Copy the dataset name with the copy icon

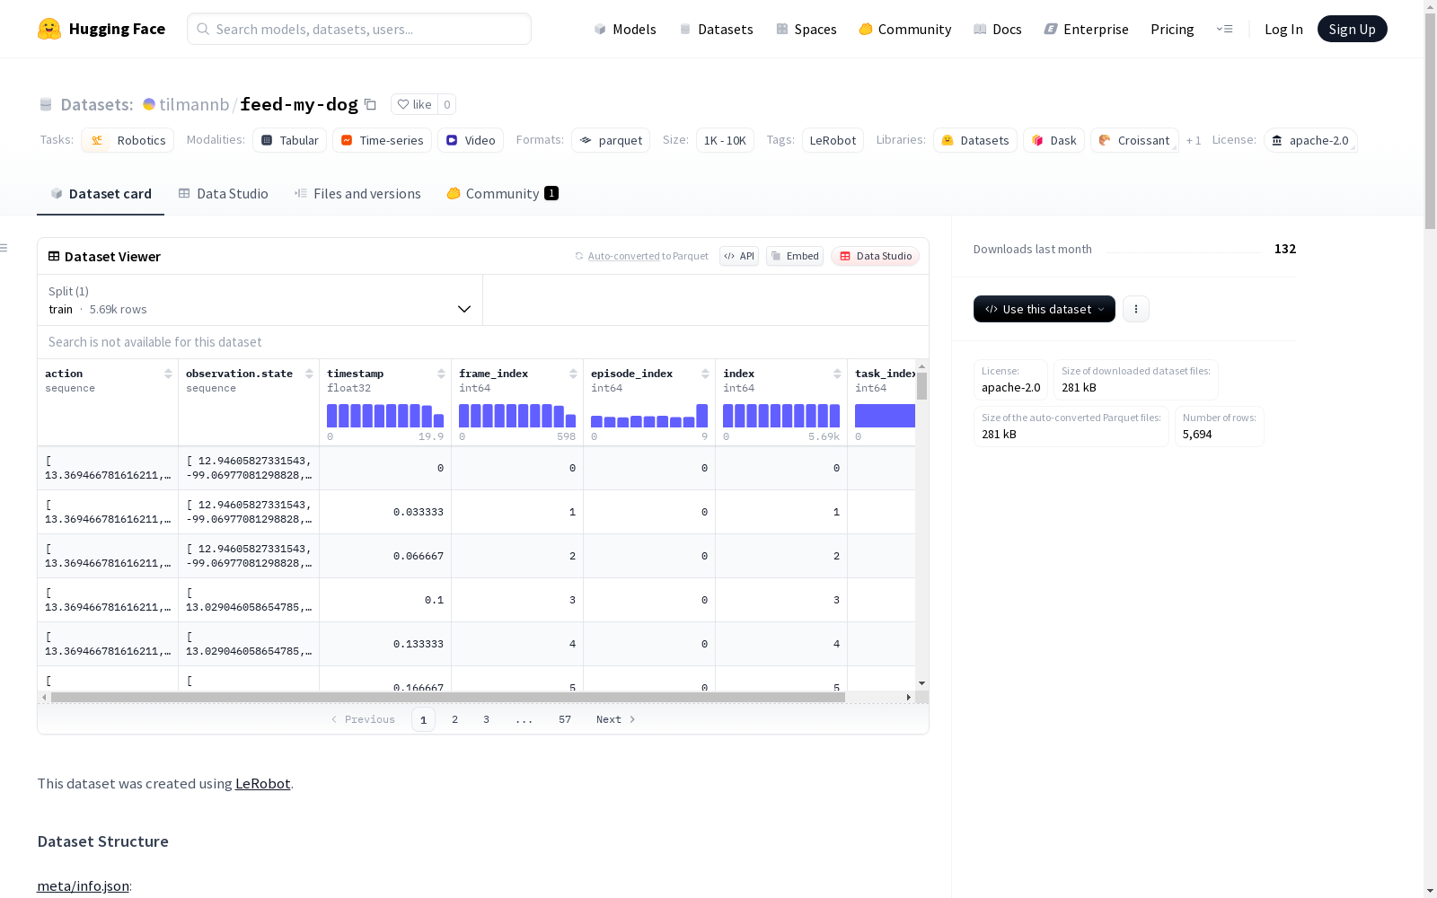(x=370, y=105)
